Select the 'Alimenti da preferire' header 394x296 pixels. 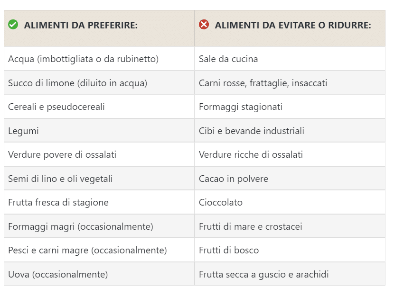pos(99,28)
